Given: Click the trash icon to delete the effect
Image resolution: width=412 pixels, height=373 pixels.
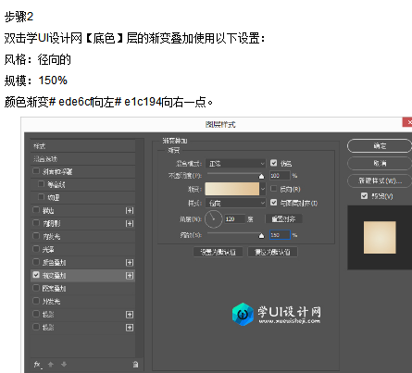Looking at the screenshot, I should click(135, 365).
